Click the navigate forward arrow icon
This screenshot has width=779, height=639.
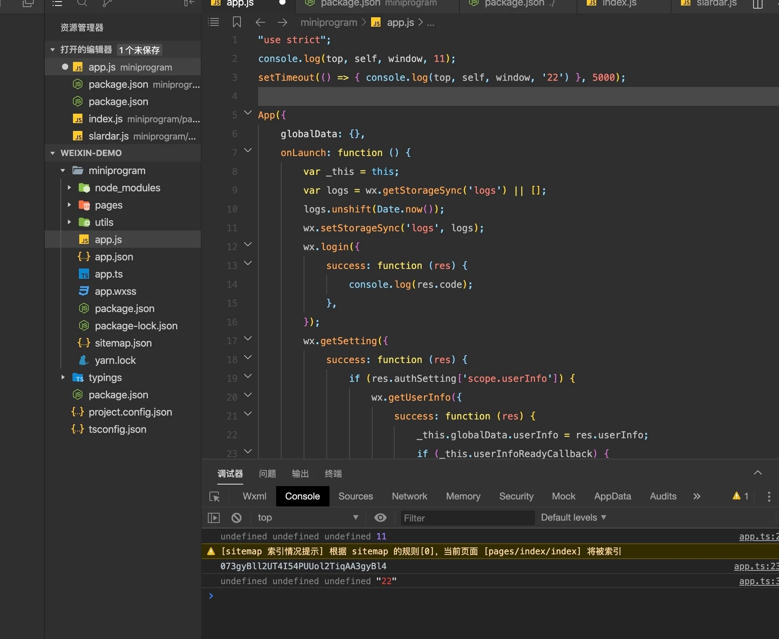point(282,22)
